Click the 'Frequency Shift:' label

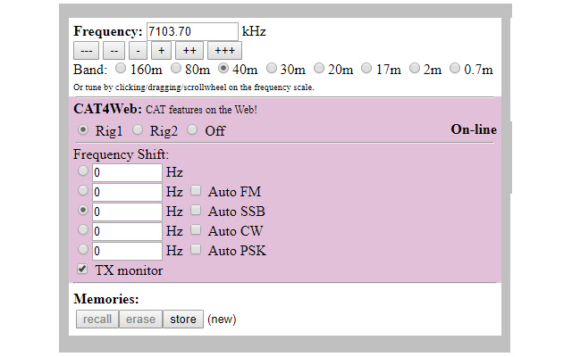point(122,154)
